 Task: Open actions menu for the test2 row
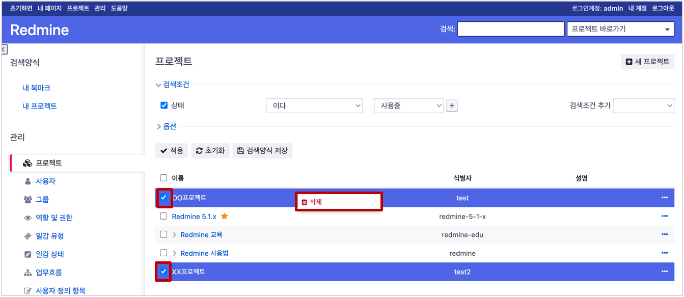click(x=664, y=272)
